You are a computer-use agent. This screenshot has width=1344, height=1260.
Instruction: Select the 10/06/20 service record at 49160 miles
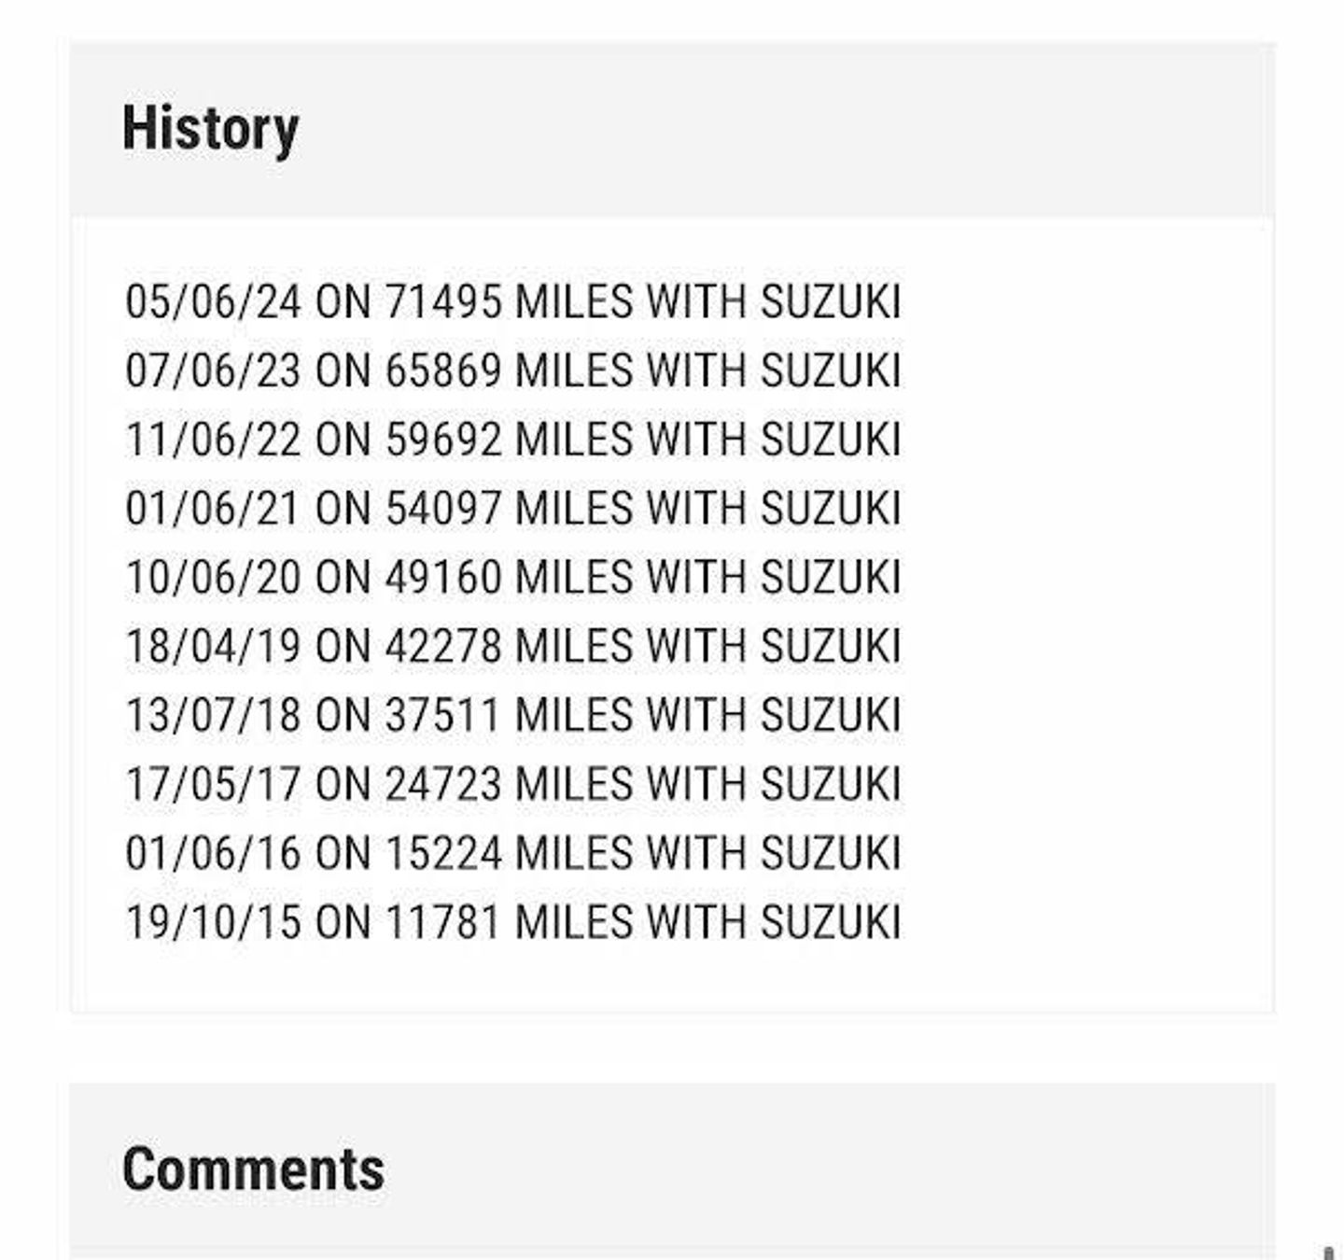coord(513,577)
